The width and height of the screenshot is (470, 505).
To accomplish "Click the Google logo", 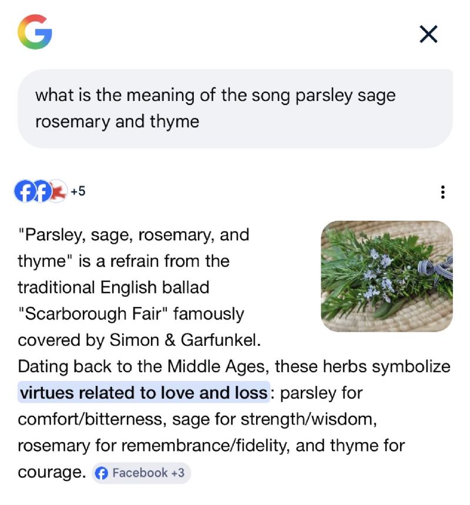I will [35, 32].
